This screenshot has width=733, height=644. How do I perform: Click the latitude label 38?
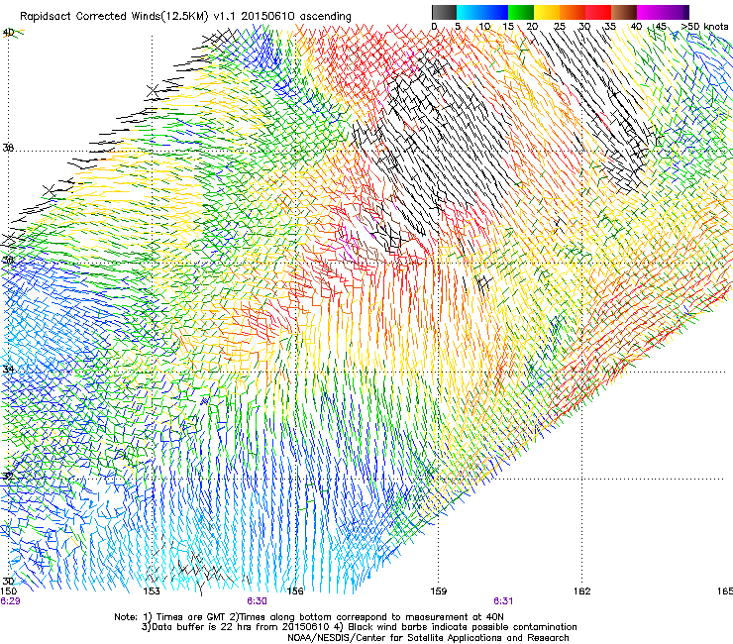[8, 148]
